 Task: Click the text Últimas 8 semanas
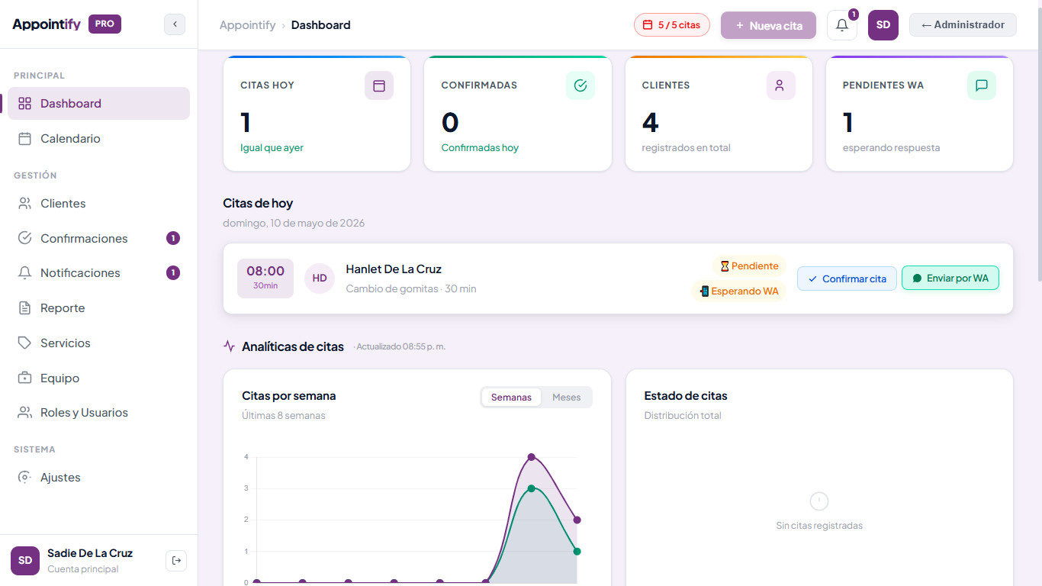pyautogui.click(x=284, y=415)
